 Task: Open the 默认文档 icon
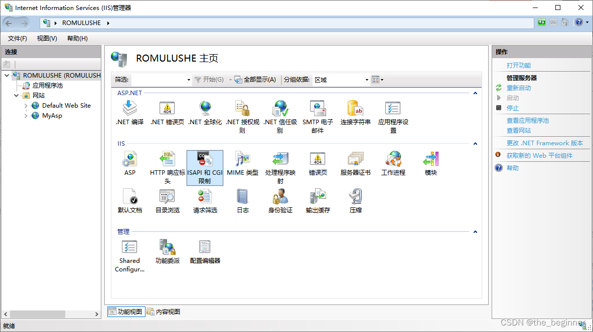(x=130, y=197)
